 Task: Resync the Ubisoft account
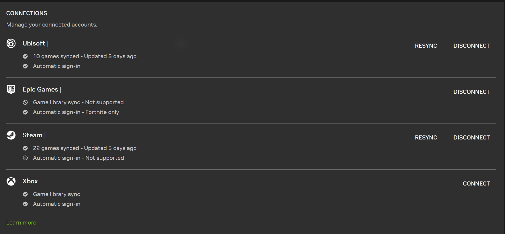point(426,46)
